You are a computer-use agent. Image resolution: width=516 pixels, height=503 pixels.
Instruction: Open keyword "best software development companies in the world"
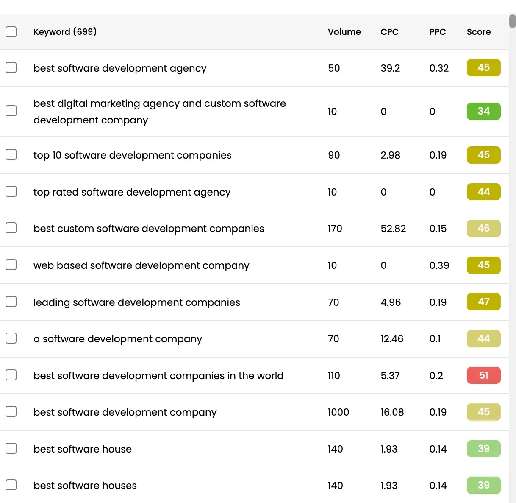click(x=158, y=376)
